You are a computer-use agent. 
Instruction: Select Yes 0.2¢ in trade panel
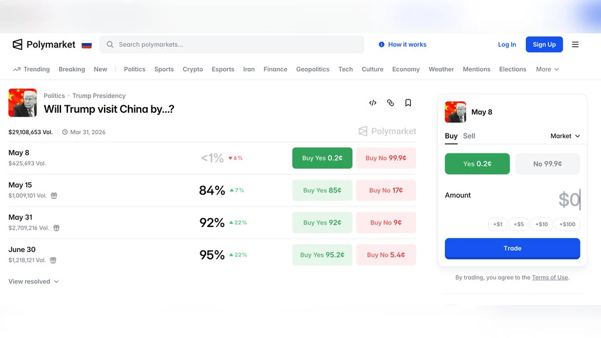tap(477, 164)
